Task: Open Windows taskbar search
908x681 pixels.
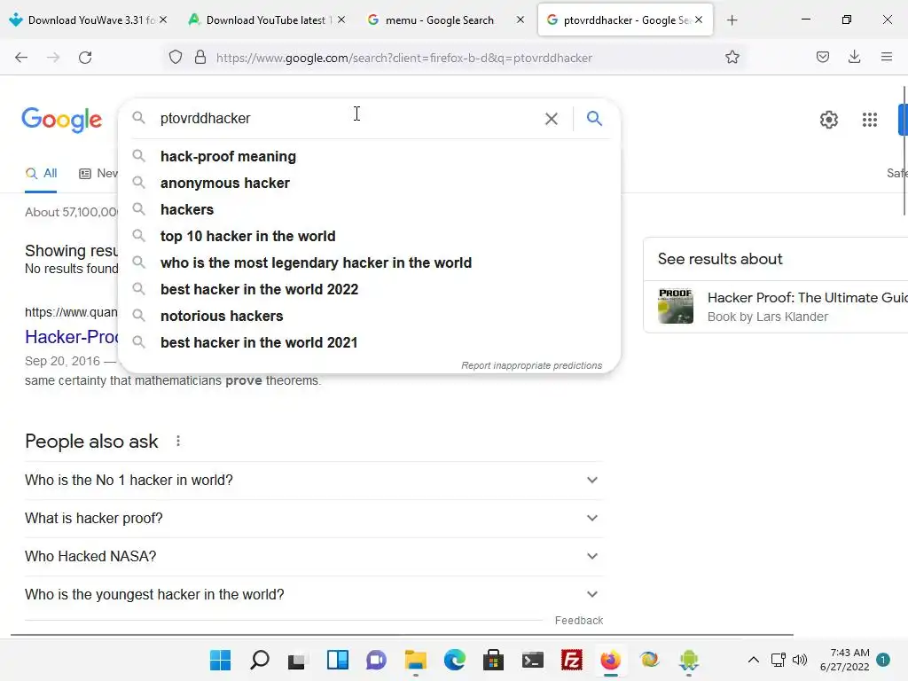Action: (260, 660)
